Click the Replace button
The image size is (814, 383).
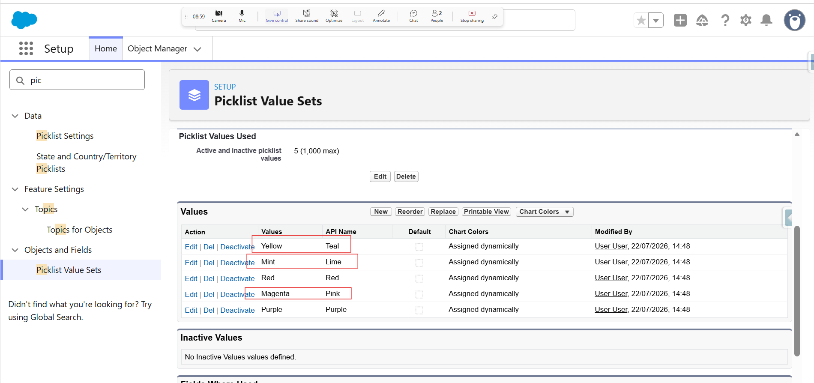pyautogui.click(x=443, y=212)
